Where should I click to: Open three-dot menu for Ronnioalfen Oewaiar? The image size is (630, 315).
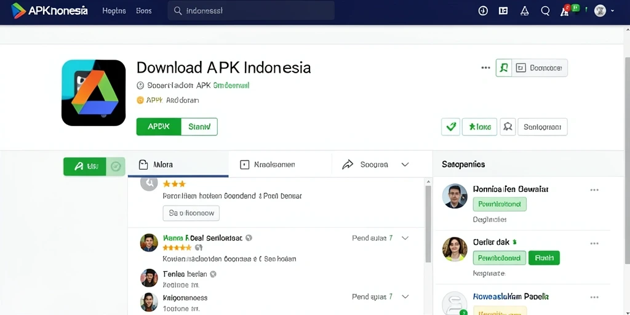594,189
